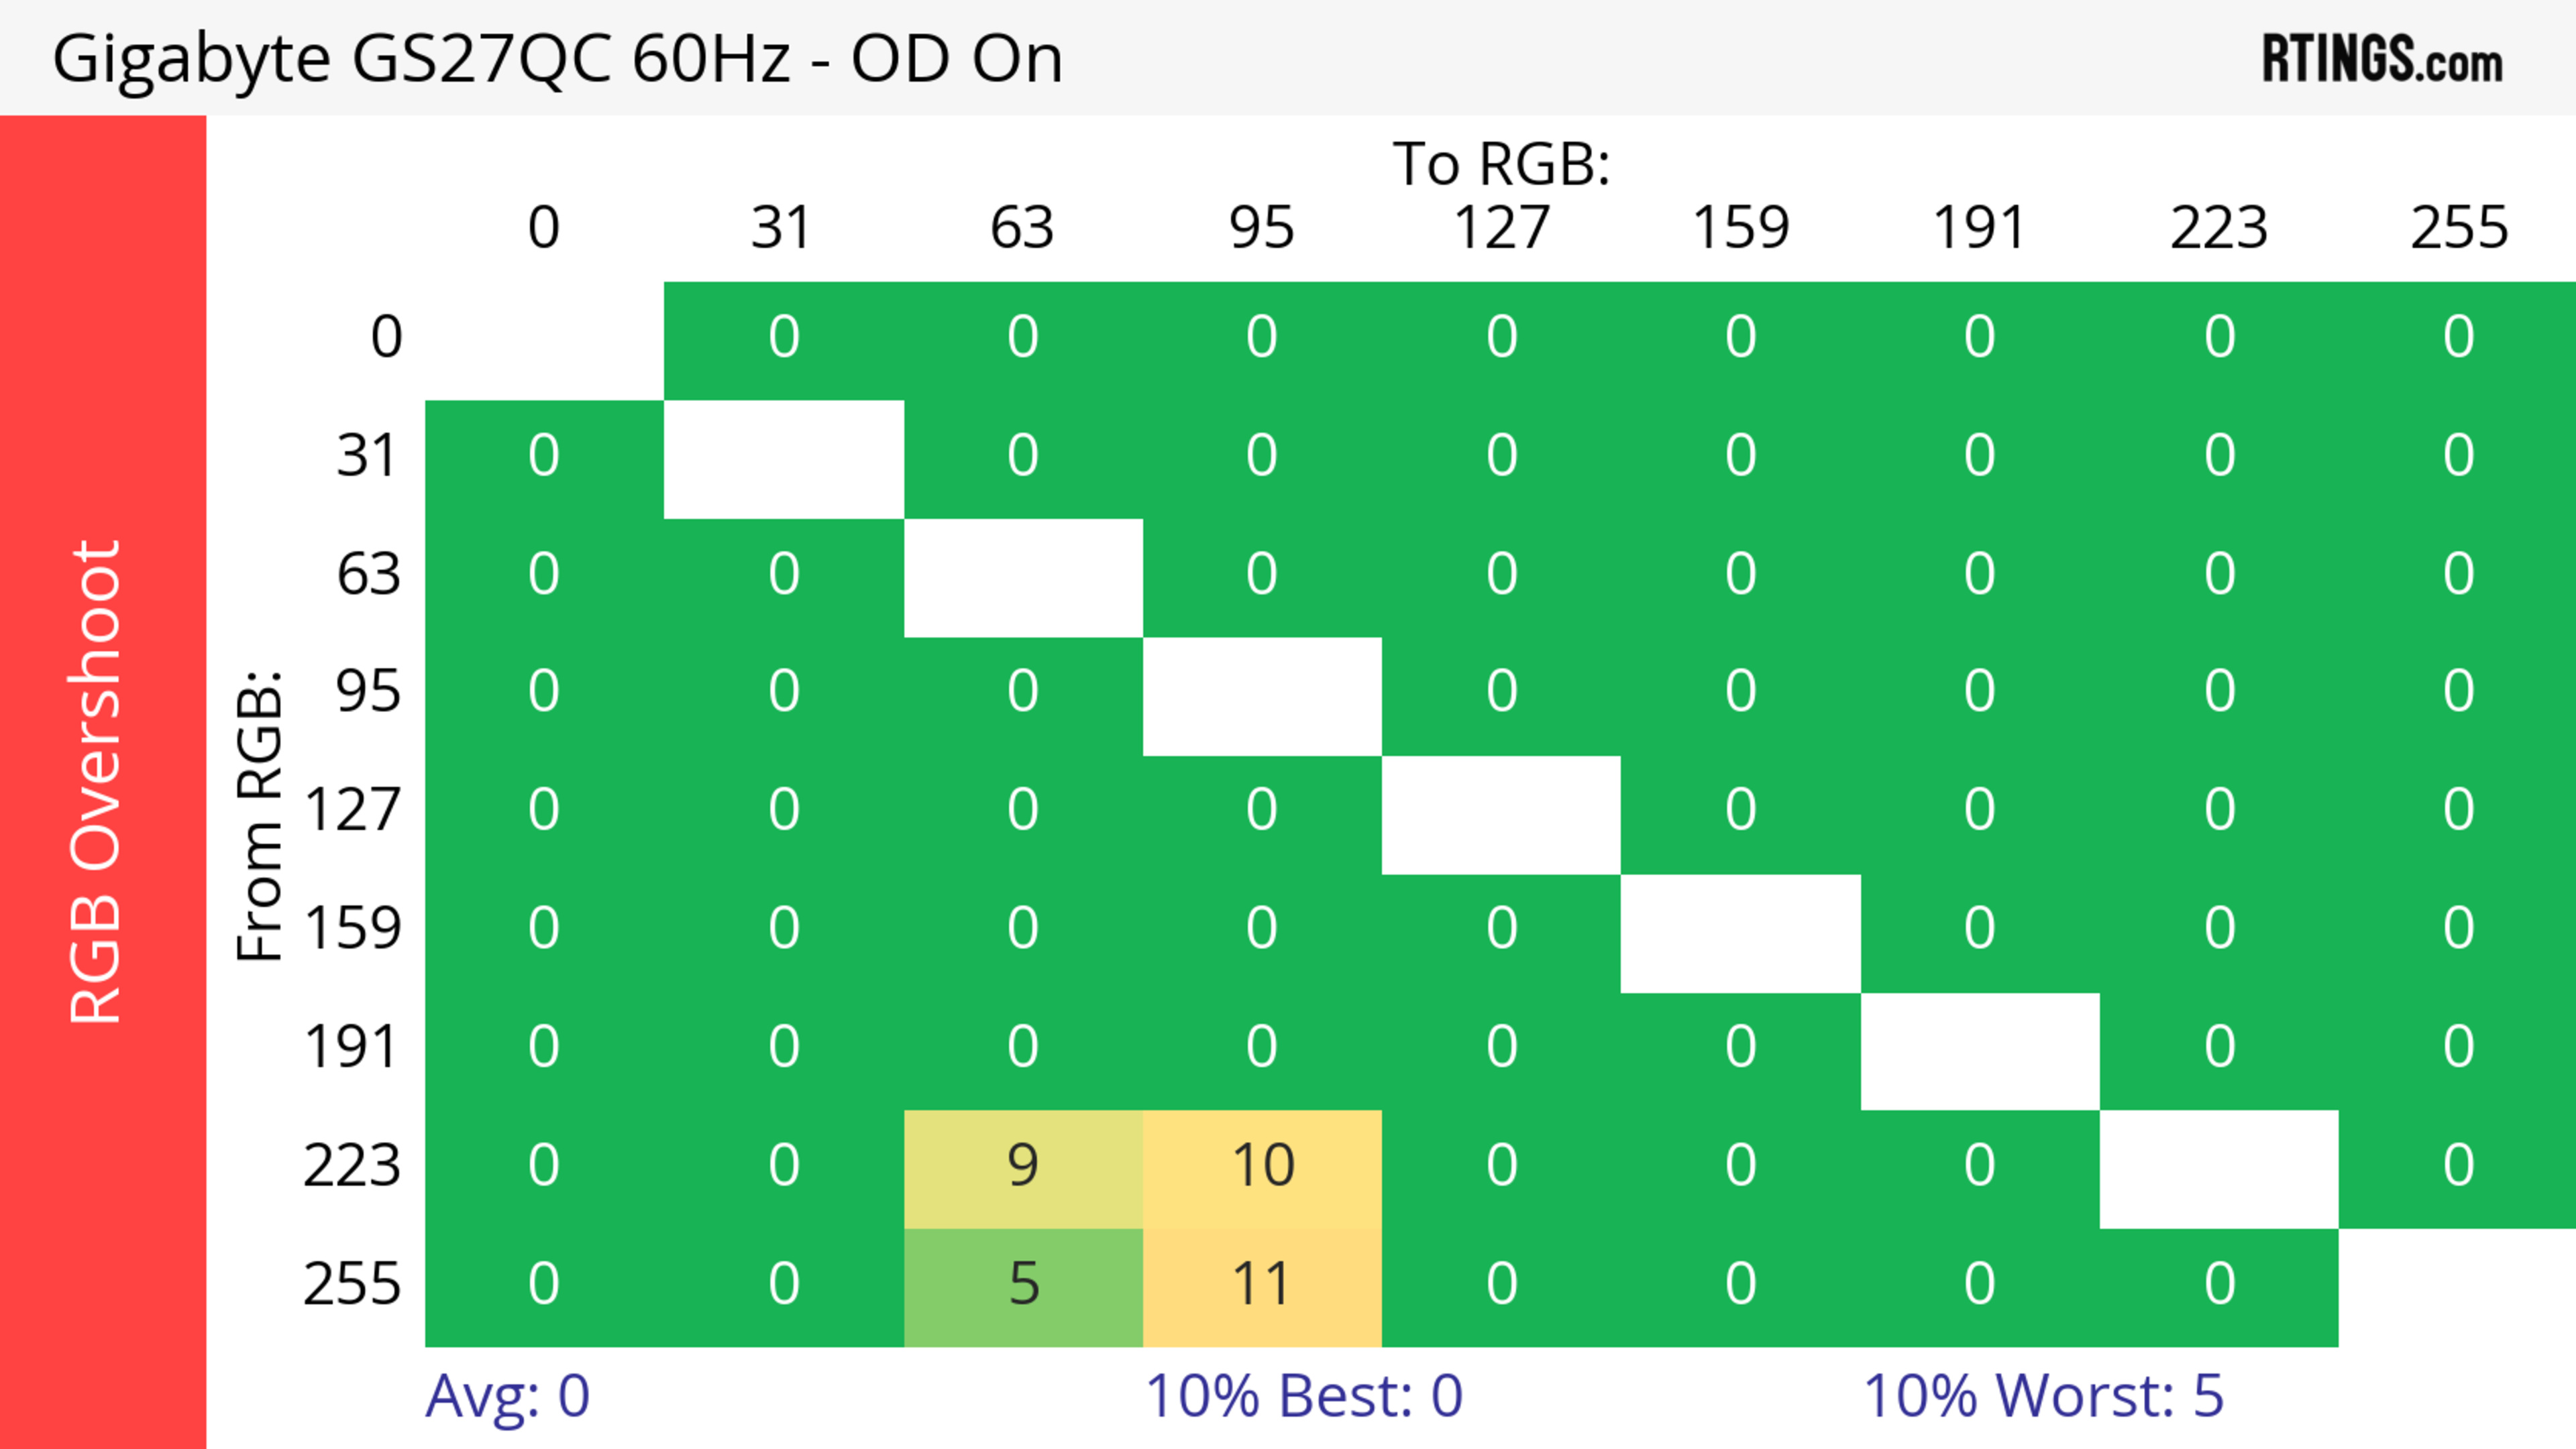Screen dimensions: 2576x1449
Task: Click the To RGB: axis label
Action: point(1501,164)
